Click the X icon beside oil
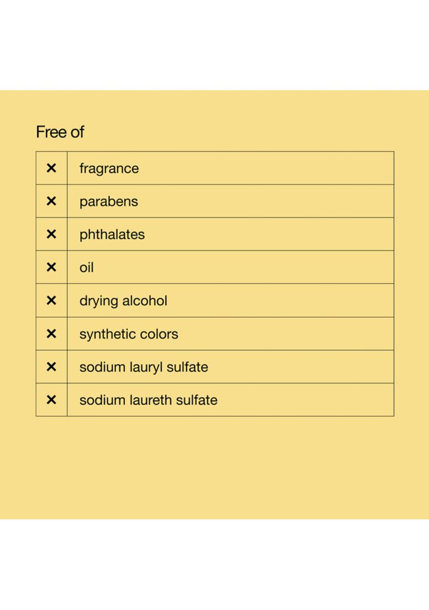The height and width of the screenshot is (610, 429). point(51,267)
